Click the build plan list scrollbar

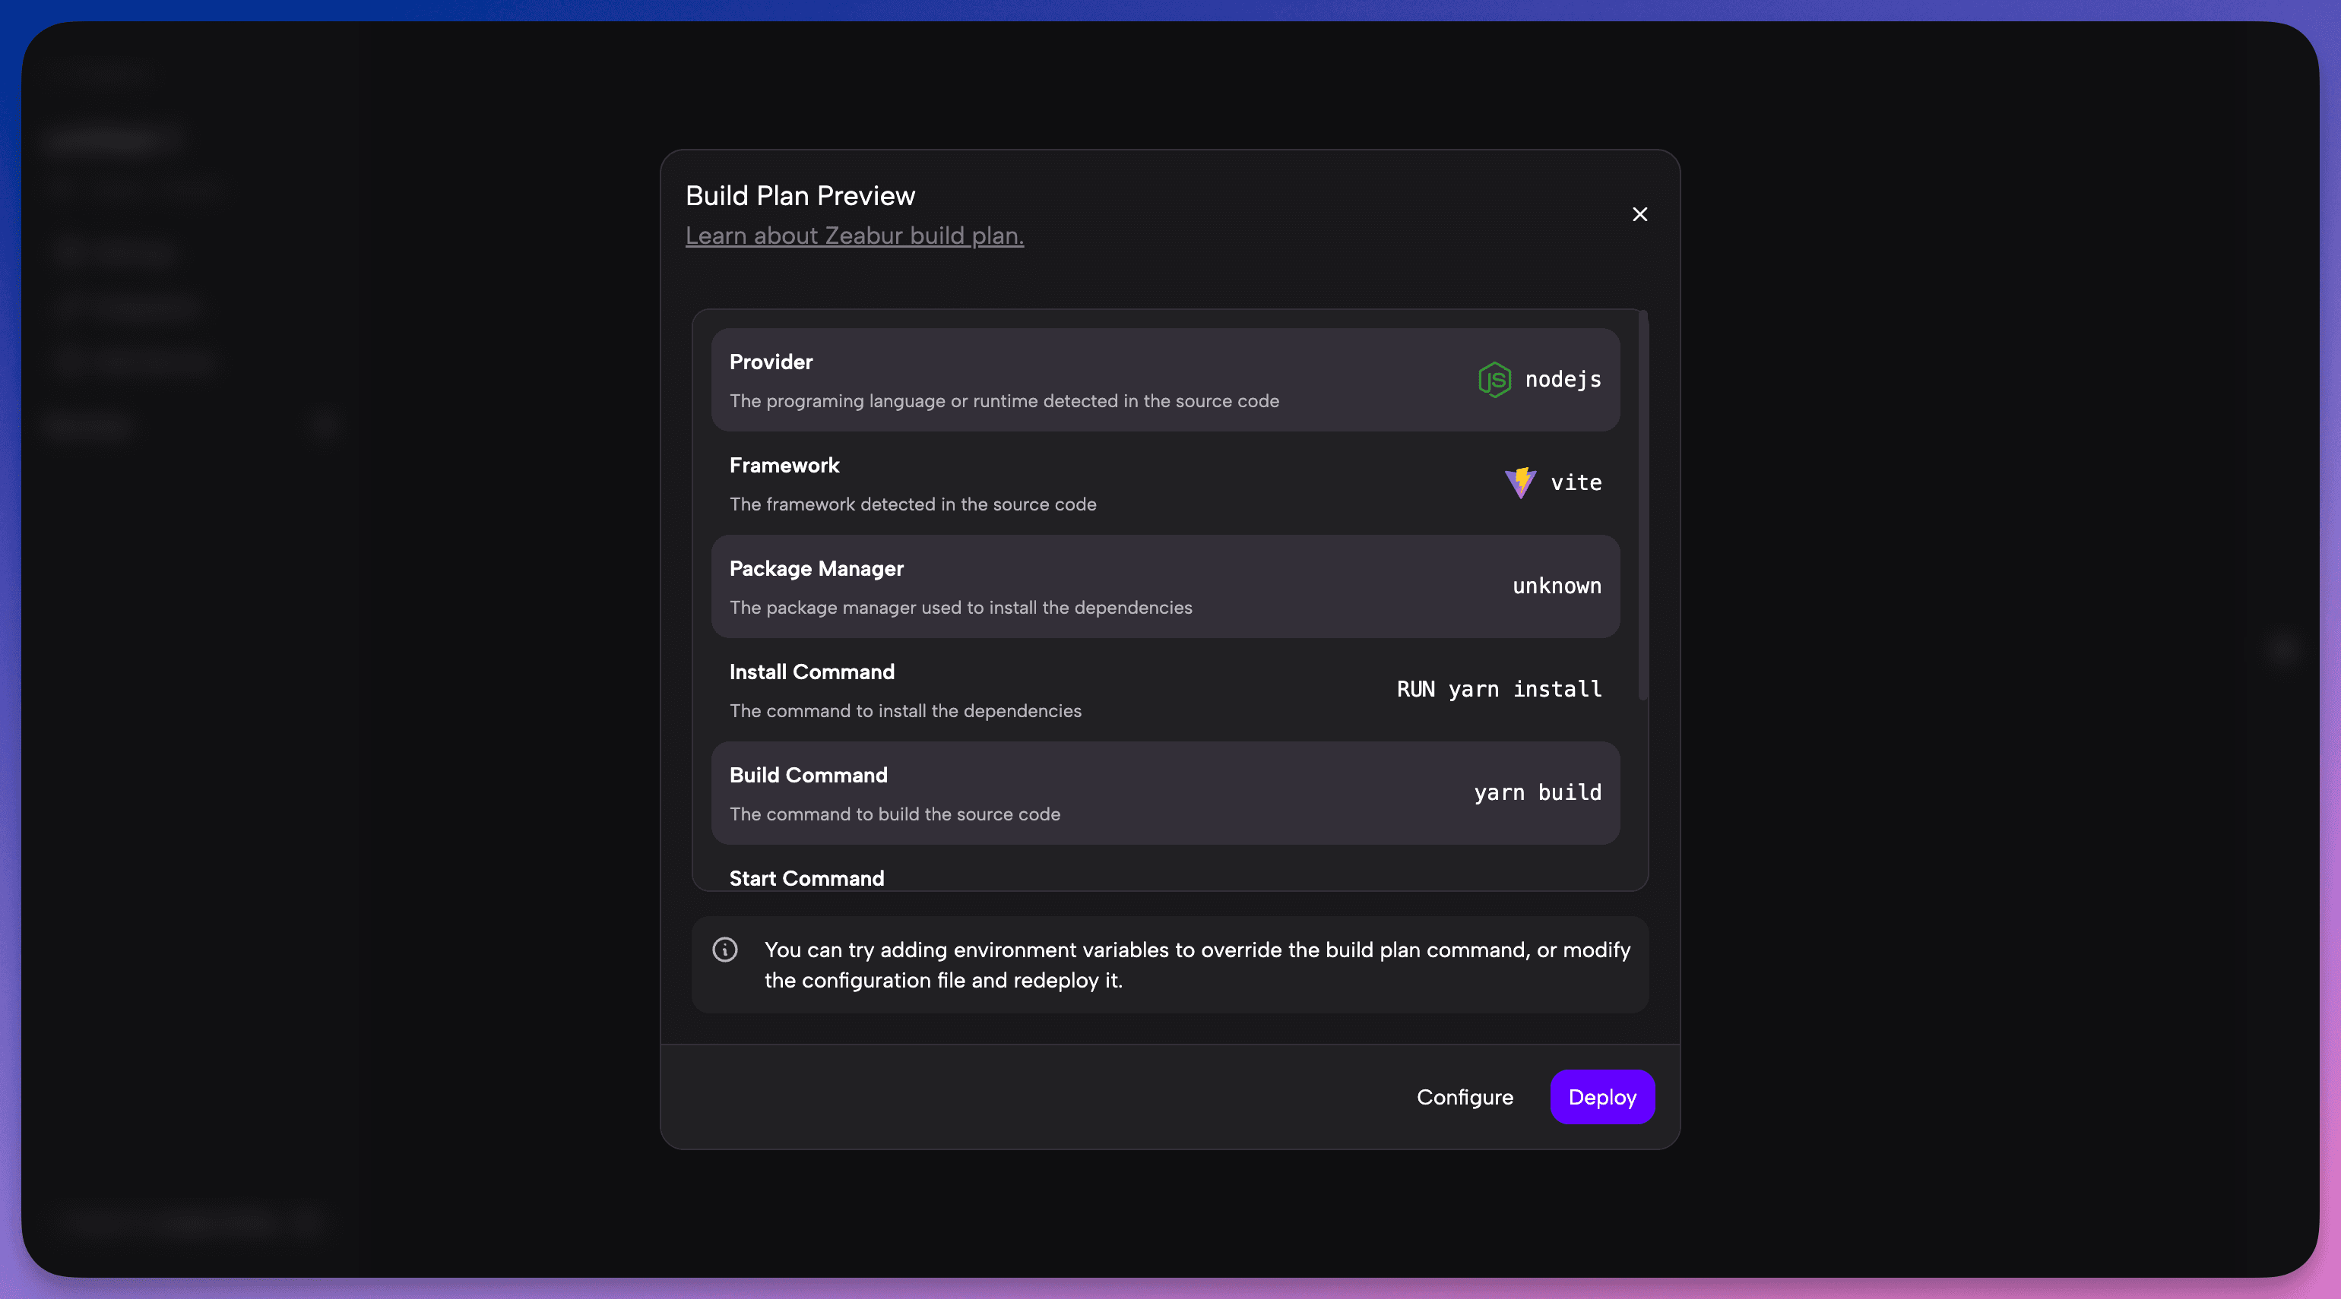tap(1643, 505)
